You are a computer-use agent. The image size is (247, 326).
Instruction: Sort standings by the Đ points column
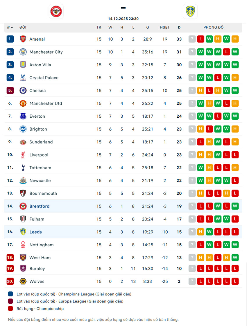coord(179,27)
